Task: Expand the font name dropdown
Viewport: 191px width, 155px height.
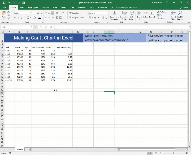Action: (x=29, y=13)
